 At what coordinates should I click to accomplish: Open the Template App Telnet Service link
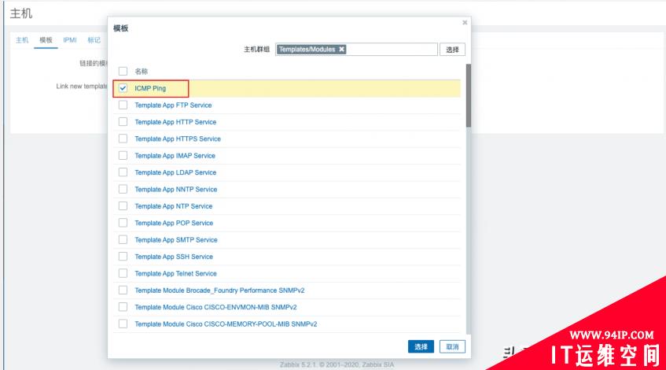pyautogui.click(x=176, y=273)
